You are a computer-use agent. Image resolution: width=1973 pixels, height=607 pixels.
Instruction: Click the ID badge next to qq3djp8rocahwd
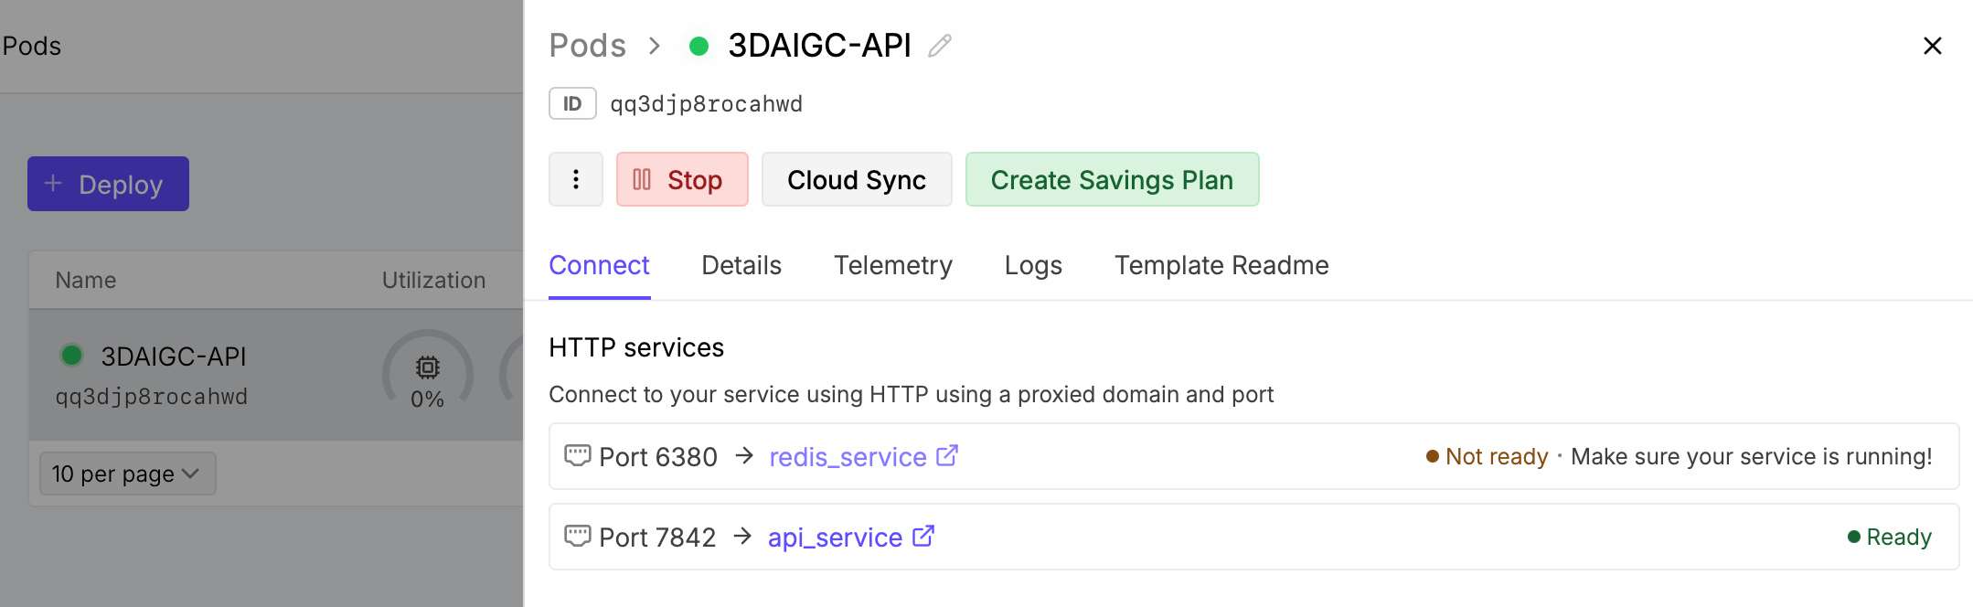(572, 103)
